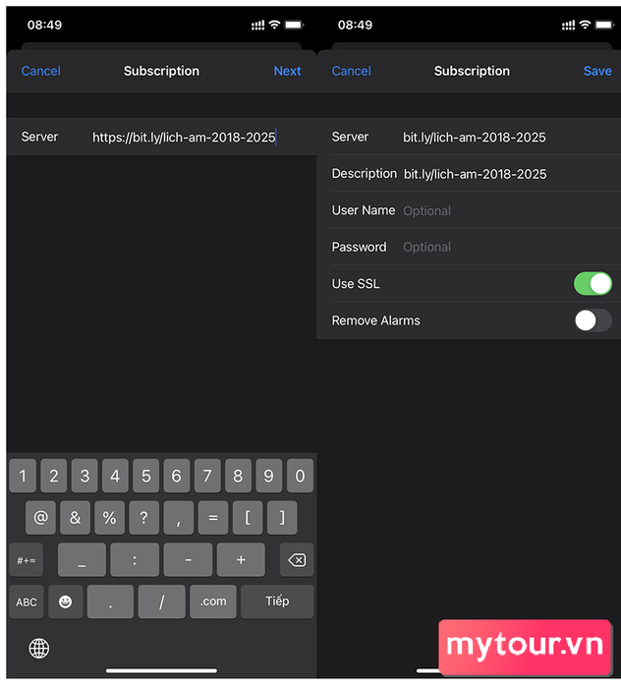Image resolution: width=621 pixels, height=688 pixels.
Task: Tap Save in the Subscription header
Action: tap(597, 71)
